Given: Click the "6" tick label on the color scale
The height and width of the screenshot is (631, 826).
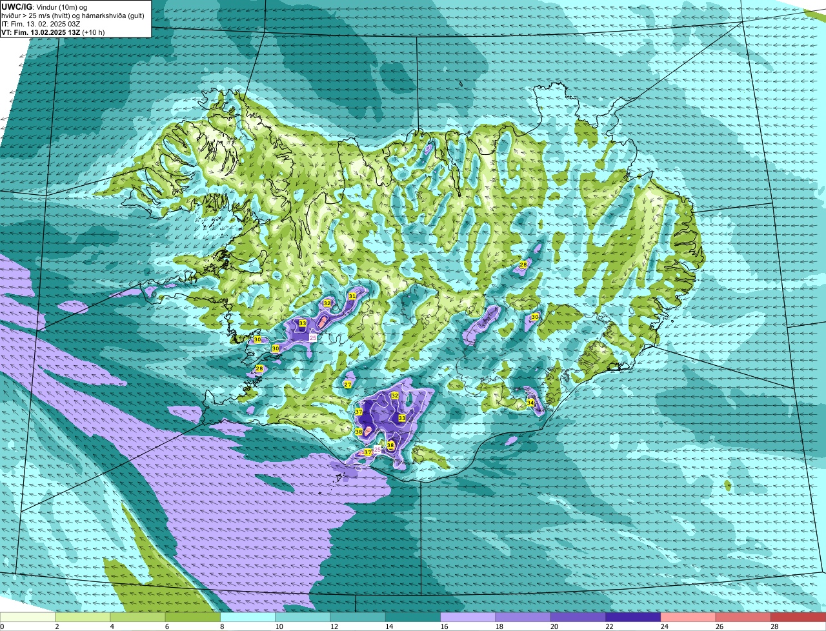Looking at the screenshot, I should pos(166,626).
